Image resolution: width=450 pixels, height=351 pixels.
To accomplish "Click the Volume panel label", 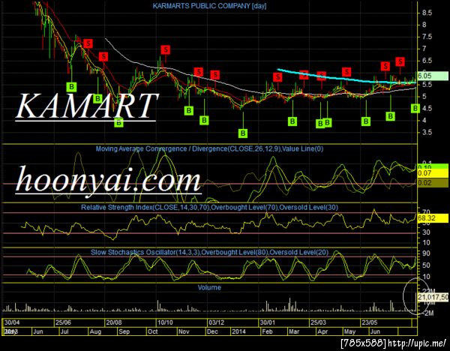I will click(209, 287).
